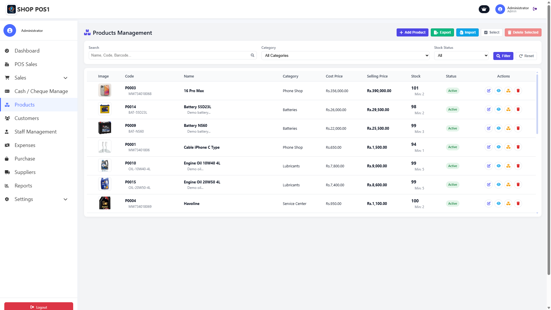Image resolution: width=551 pixels, height=310 pixels.
Task: Click the crown icon in header
Action: (x=484, y=9)
